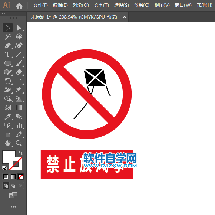Screen dimensions: 215x215
Task: Enable Draw Normal mode
Action: pos(6,186)
